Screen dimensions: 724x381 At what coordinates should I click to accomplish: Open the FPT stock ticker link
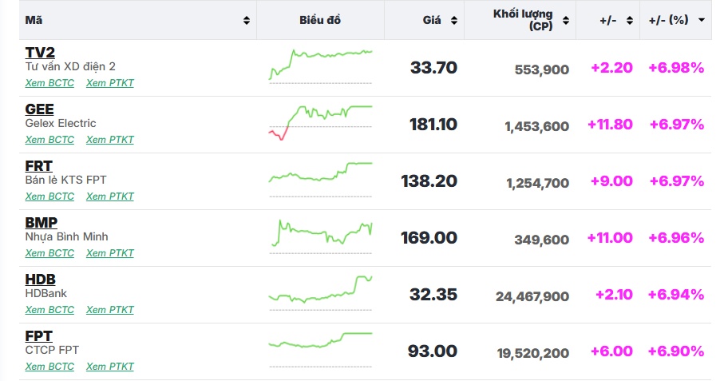(x=38, y=336)
